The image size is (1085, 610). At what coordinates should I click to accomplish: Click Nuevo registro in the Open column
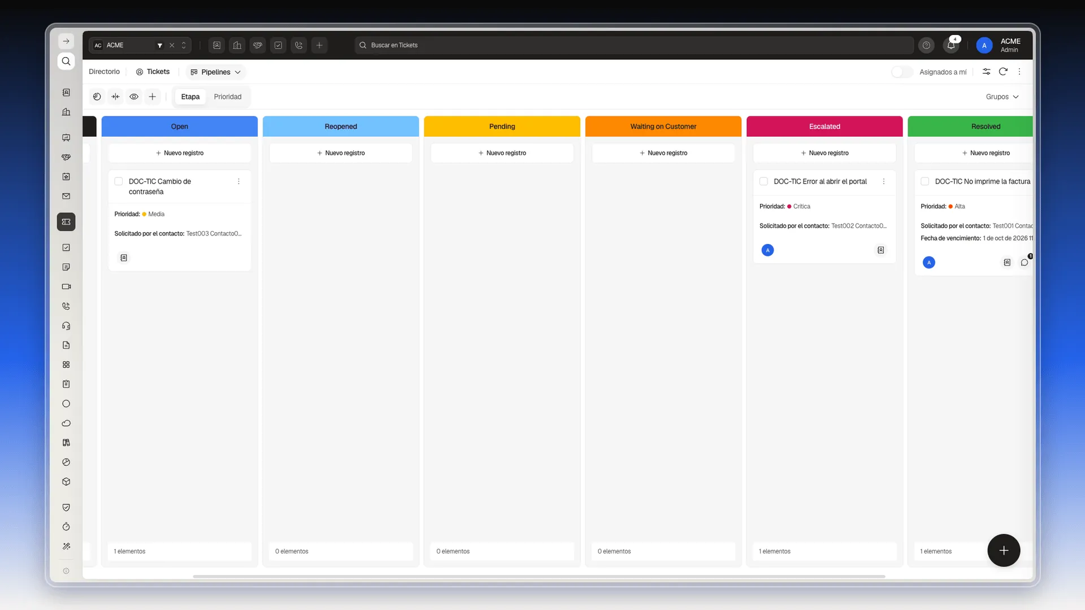(180, 153)
